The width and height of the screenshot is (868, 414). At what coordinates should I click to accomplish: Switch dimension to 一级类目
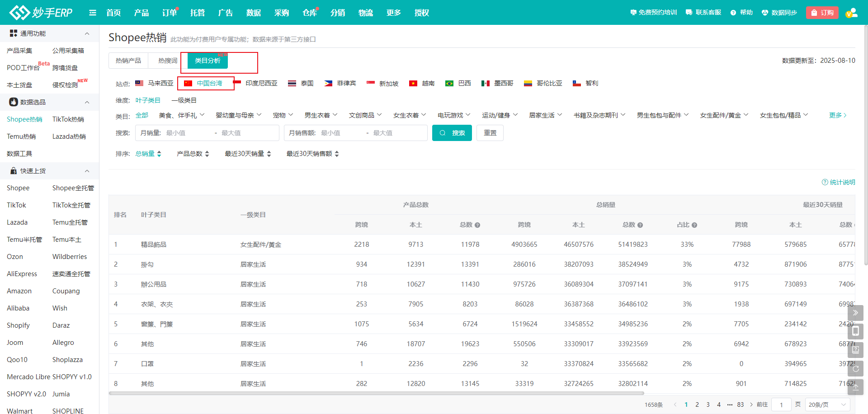coord(184,100)
